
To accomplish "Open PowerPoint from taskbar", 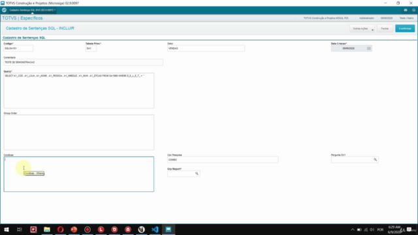I will click(x=74, y=229).
